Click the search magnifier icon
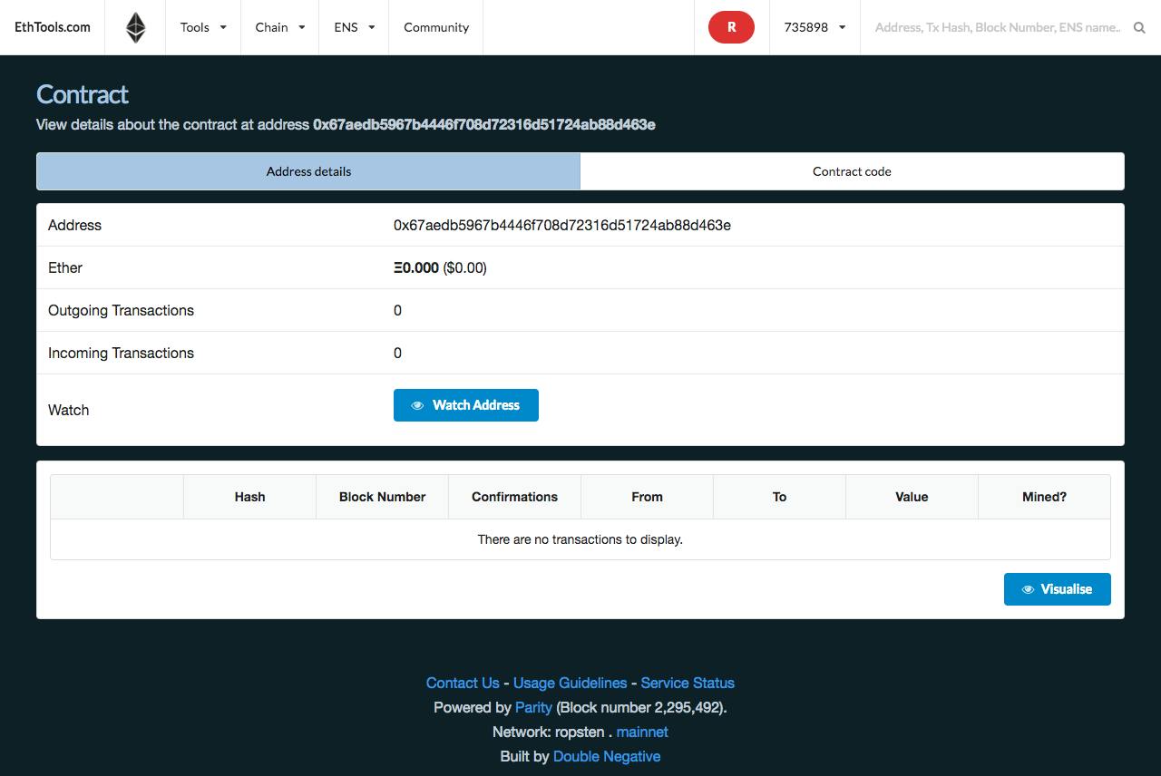 (1139, 28)
